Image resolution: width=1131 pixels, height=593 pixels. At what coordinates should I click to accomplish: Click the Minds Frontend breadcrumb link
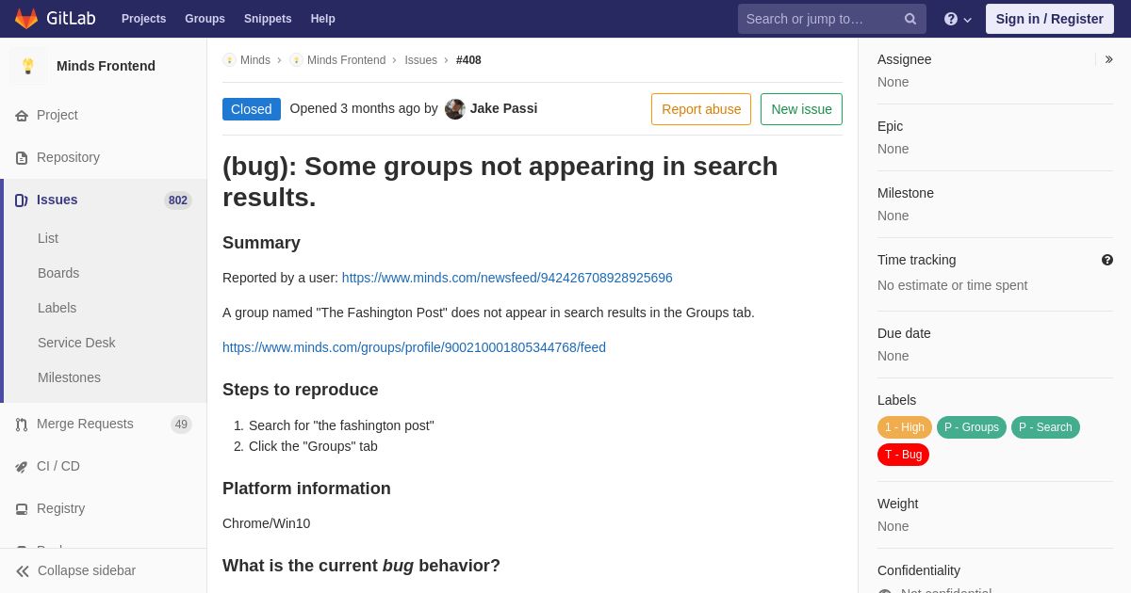pos(346,60)
